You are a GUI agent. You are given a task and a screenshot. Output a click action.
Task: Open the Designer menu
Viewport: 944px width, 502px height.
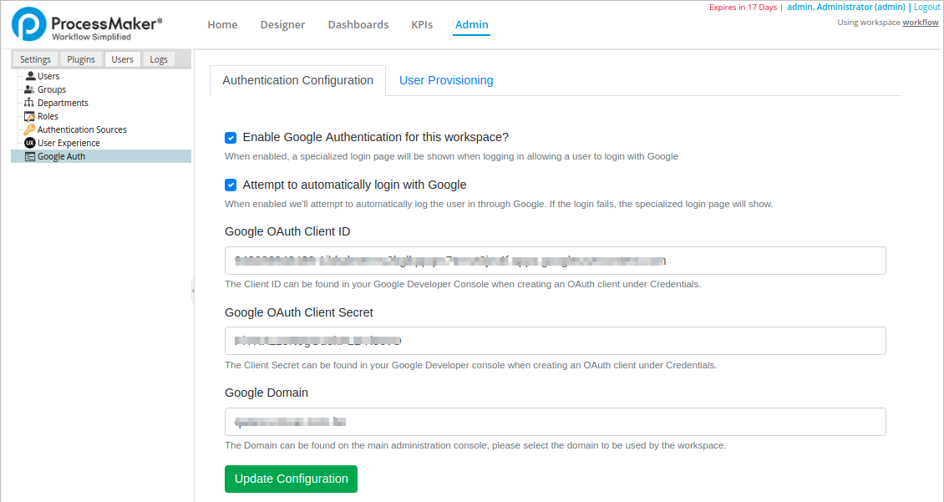(282, 24)
